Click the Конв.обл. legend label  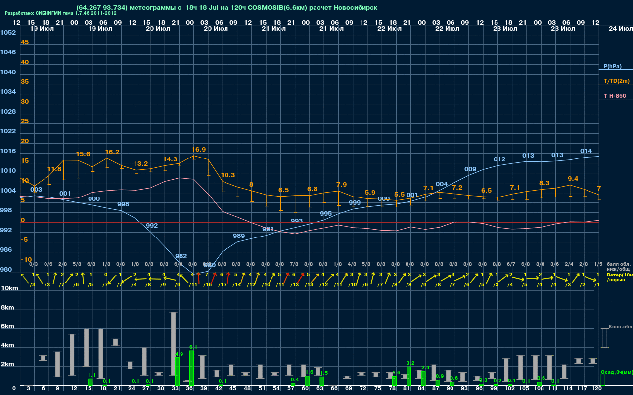pos(621,327)
